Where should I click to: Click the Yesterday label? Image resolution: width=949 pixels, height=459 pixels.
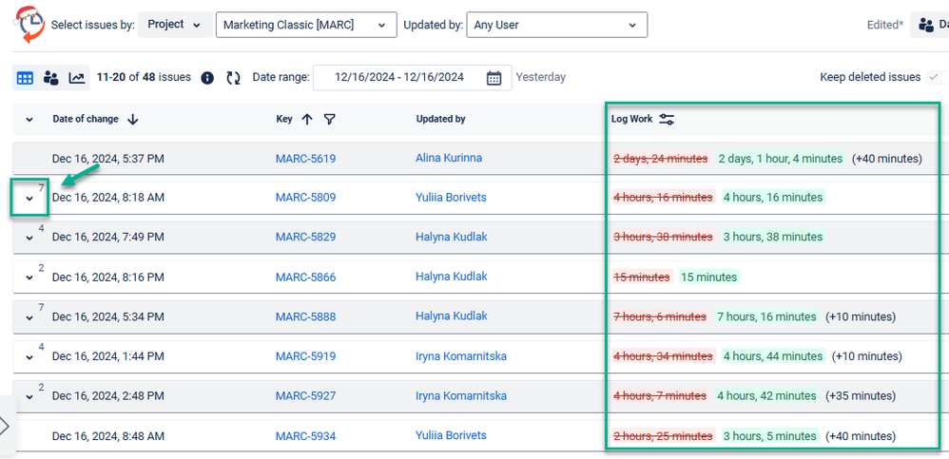[x=540, y=77]
